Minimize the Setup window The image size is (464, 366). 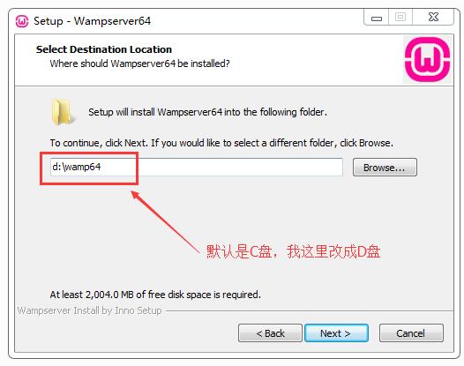coord(377,18)
